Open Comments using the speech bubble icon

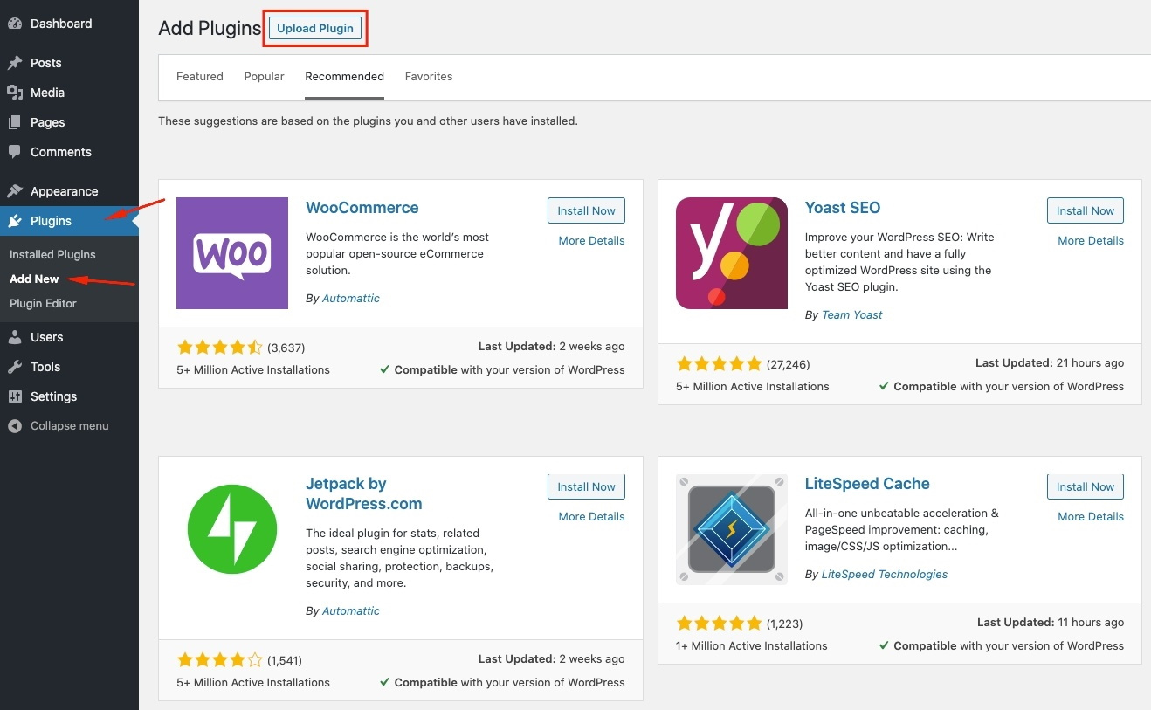[16, 151]
